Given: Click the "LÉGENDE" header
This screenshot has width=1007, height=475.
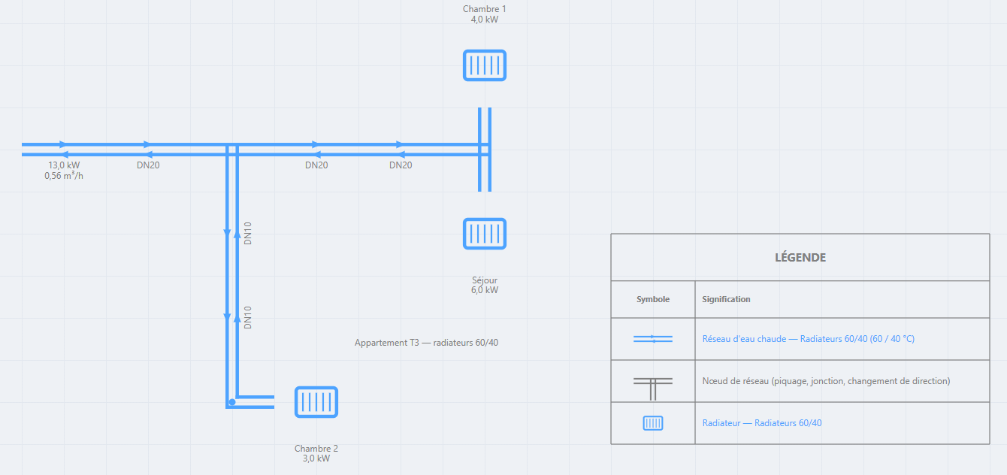Looking at the screenshot, I should click(800, 258).
